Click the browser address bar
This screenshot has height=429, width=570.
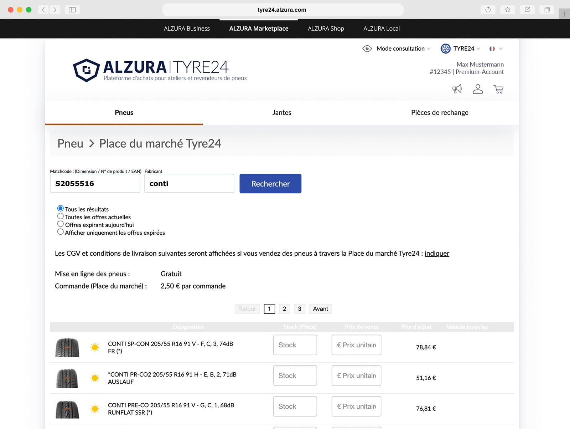coord(283,10)
